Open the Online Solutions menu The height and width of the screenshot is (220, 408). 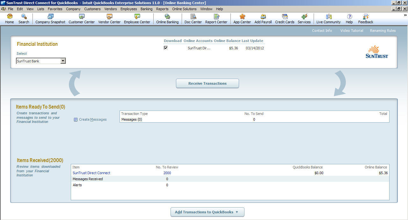[x=185, y=9]
